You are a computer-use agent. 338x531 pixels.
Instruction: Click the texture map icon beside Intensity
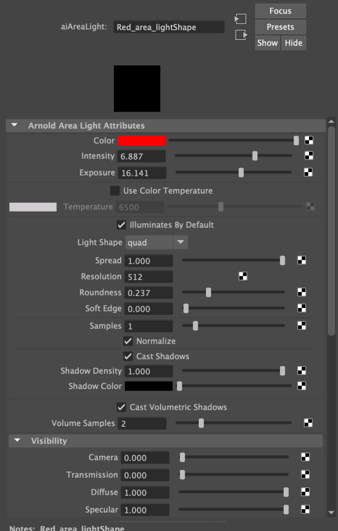(308, 156)
